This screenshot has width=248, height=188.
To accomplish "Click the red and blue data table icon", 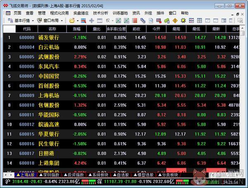I will (x=83, y=21).
